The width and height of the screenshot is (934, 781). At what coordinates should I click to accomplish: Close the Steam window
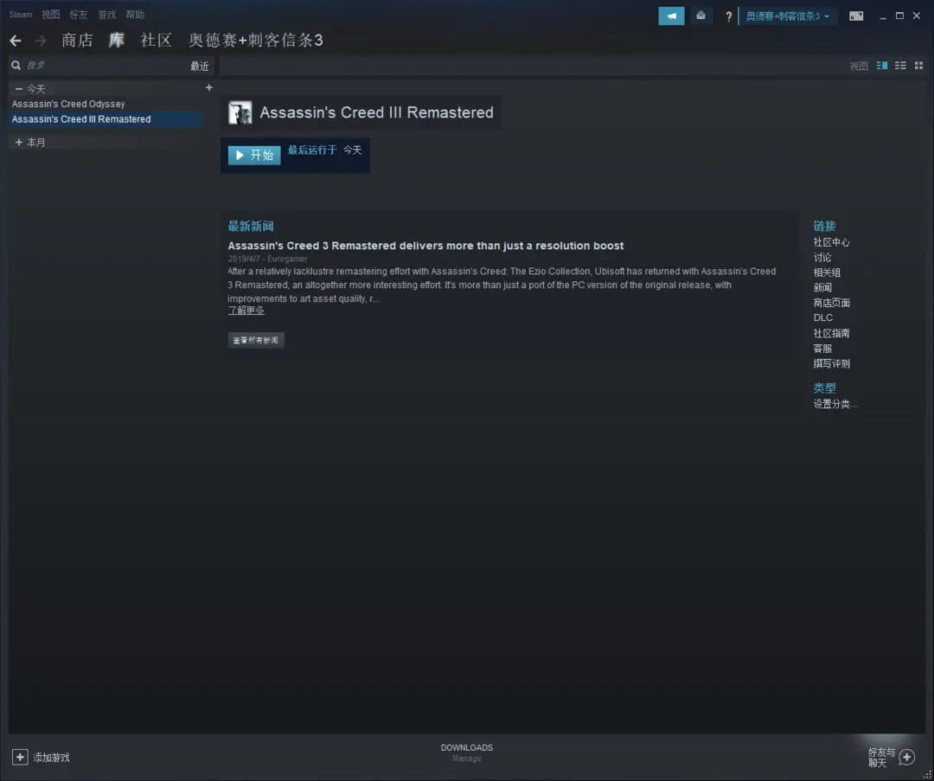(x=917, y=16)
